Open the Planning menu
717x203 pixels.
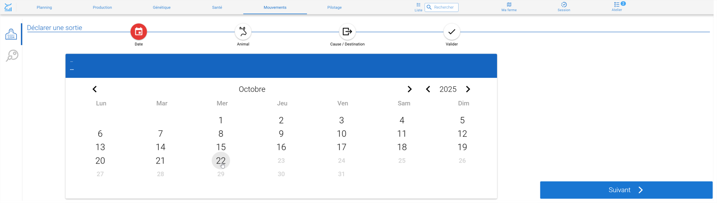44,7
